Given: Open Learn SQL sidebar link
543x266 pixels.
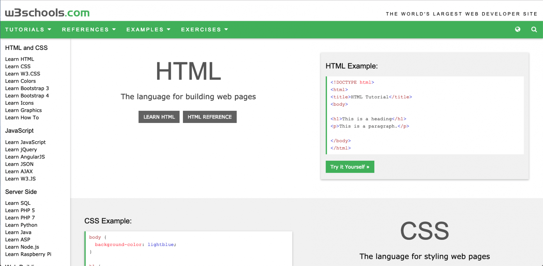Looking at the screenshot, I should coord(18,203).
